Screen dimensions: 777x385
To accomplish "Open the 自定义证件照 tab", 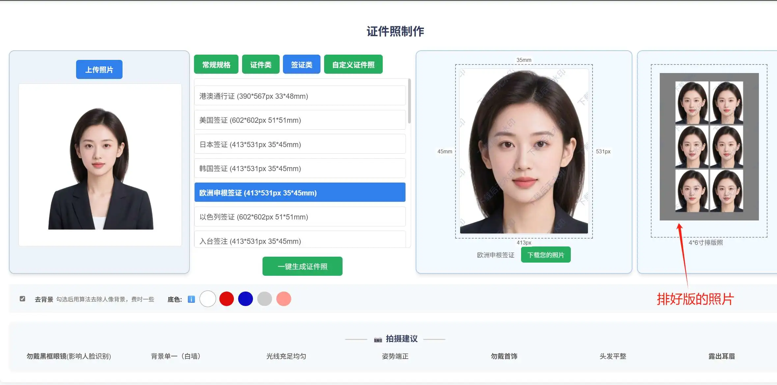I will click(353, 64).
